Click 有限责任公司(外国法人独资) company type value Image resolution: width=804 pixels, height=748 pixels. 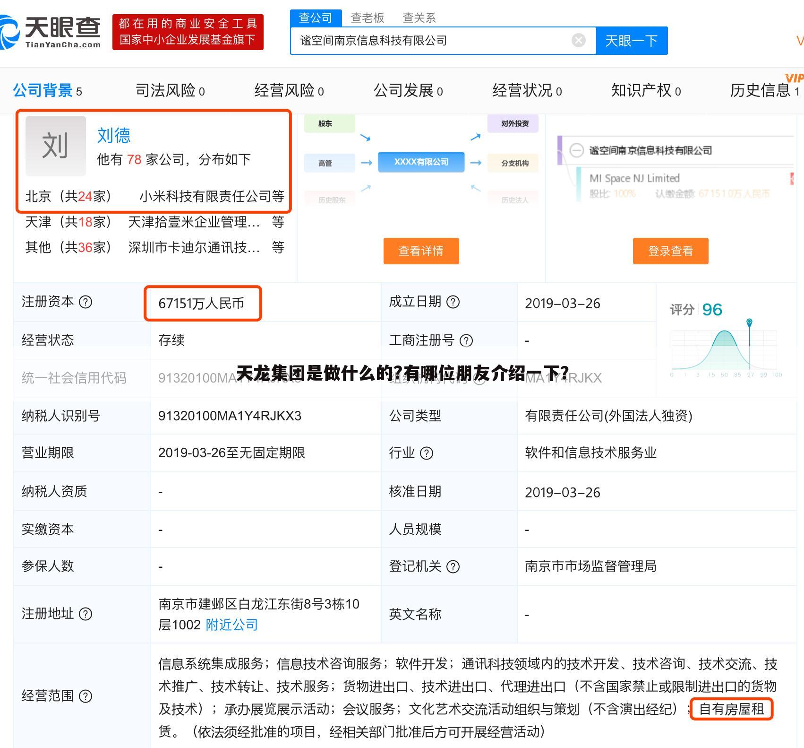[609, 416]
